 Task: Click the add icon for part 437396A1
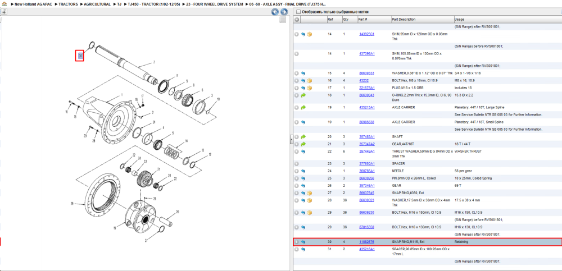tap(296, 54)
